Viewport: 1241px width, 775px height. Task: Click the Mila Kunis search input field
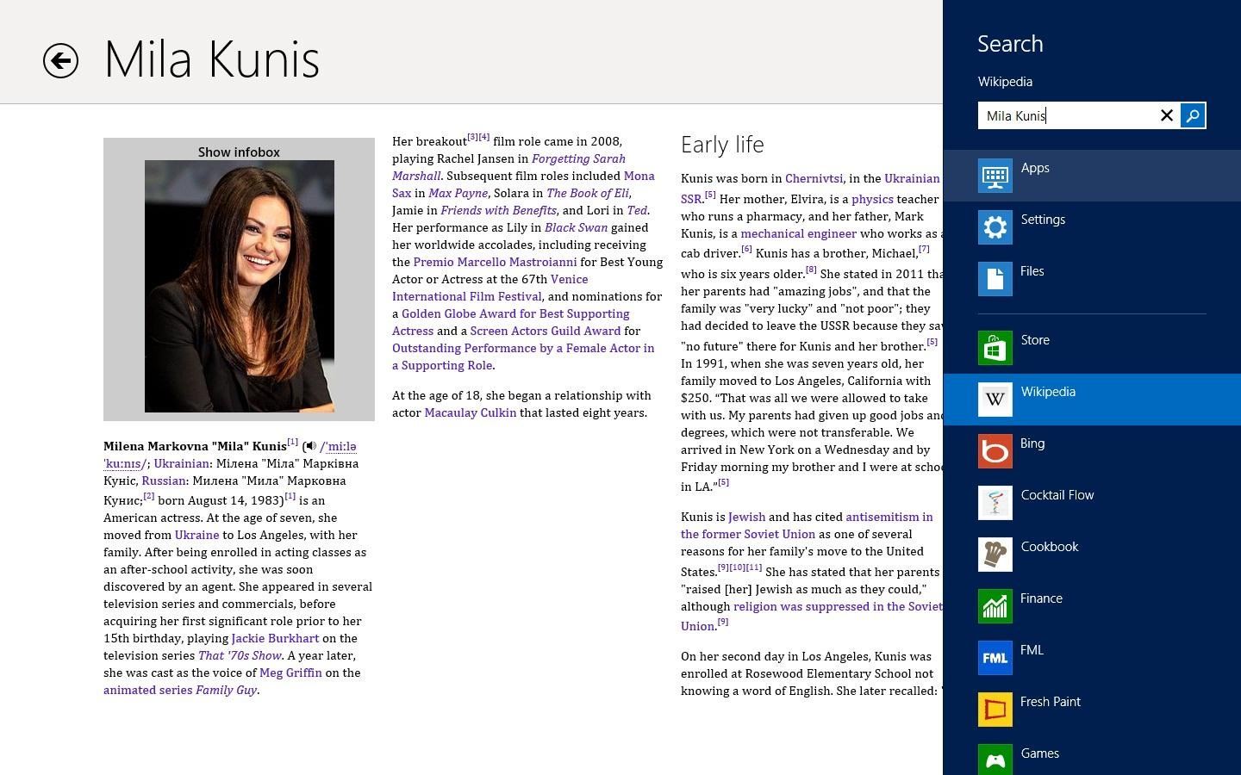coord(1067,115)
